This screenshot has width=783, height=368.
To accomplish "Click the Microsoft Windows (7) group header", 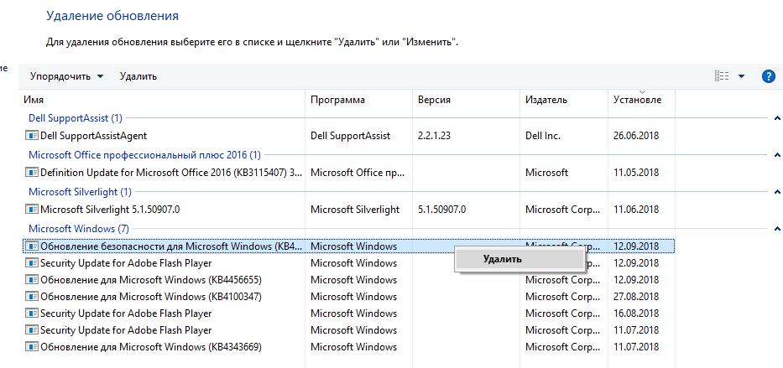I will pyautogui.click(x=78, y=229).
